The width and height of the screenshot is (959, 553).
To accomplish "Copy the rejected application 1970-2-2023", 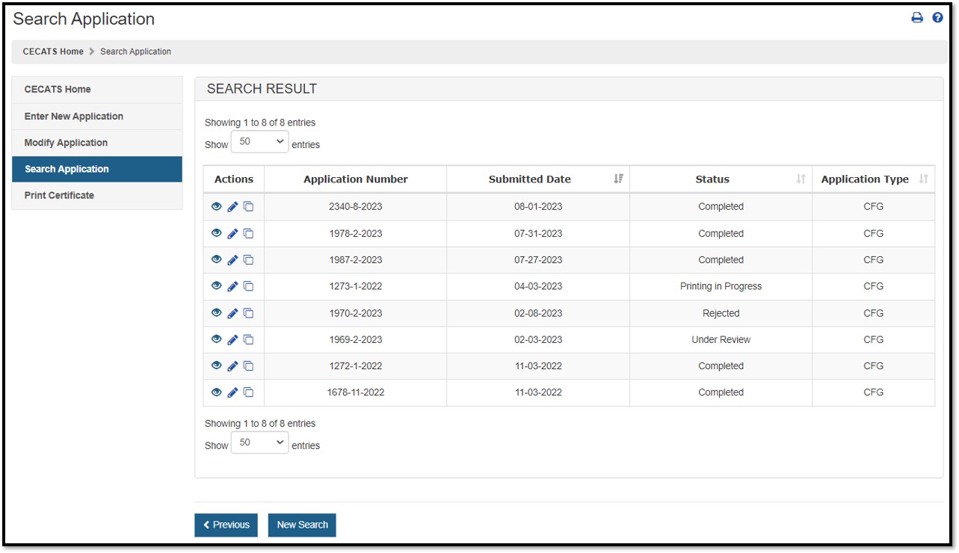I will (x=248, y=313).
